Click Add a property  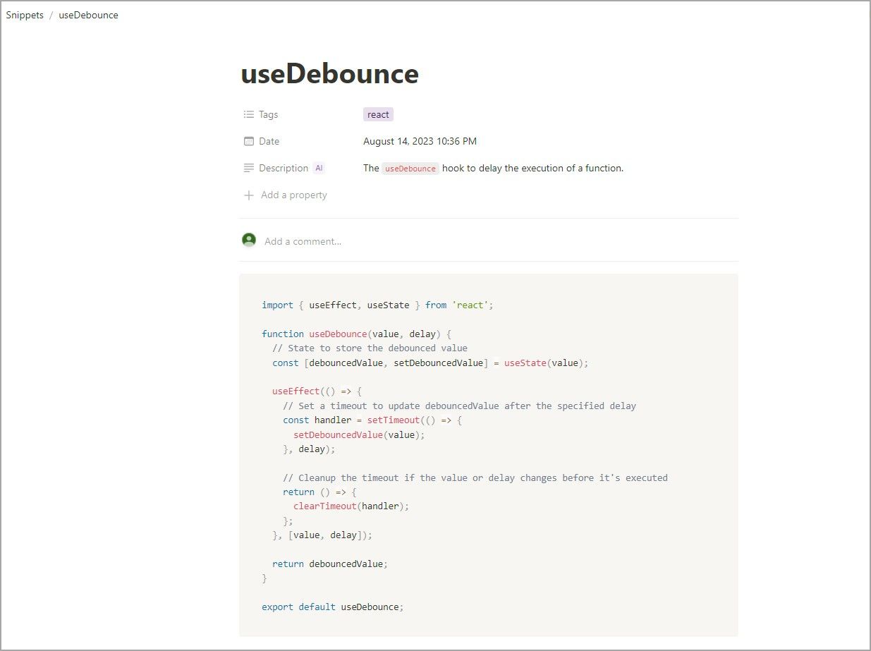point(293,195)
